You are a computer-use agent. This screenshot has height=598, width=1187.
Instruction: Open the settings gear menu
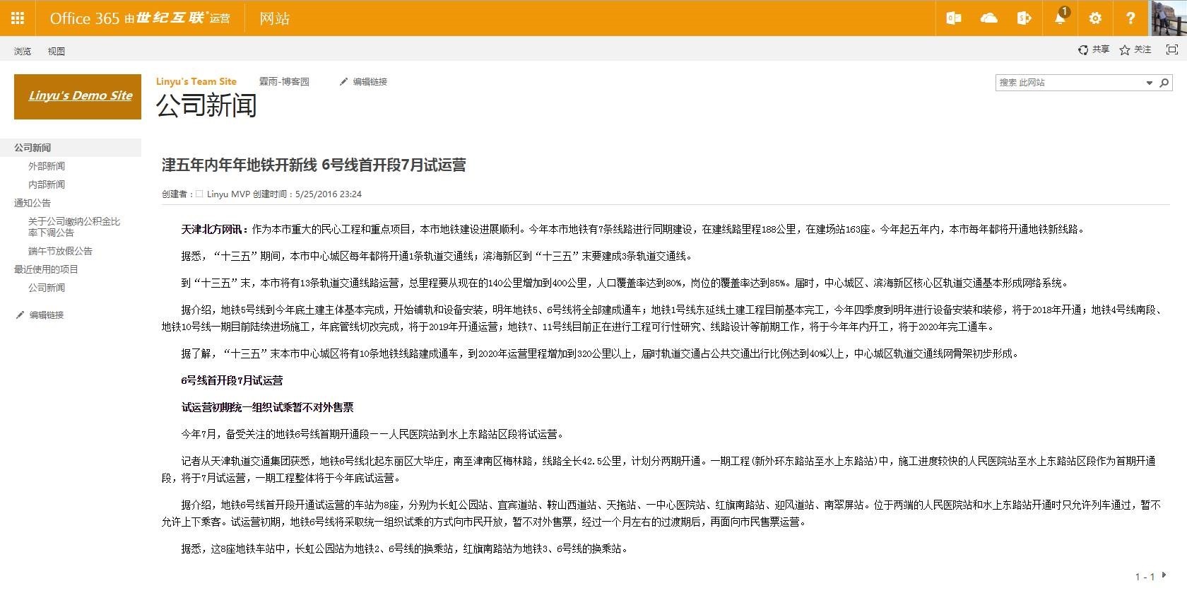(x=1095, y=18)
